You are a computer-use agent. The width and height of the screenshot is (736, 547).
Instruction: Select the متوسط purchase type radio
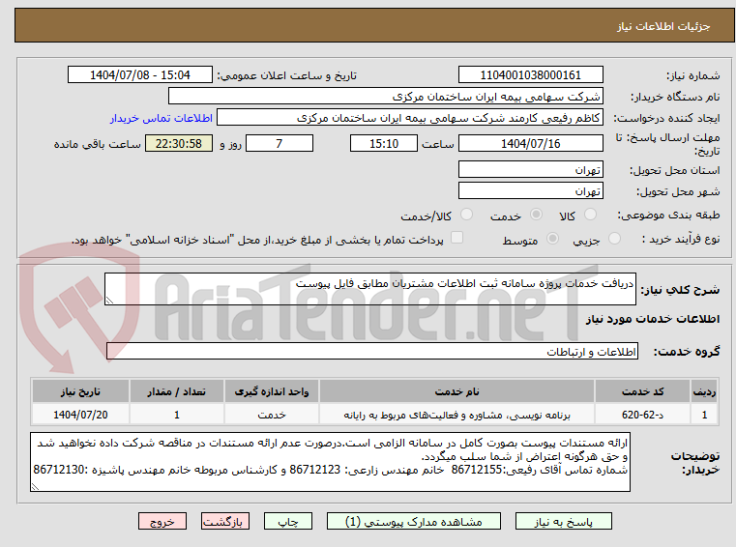pyautogui.click(x=553, y=239)
